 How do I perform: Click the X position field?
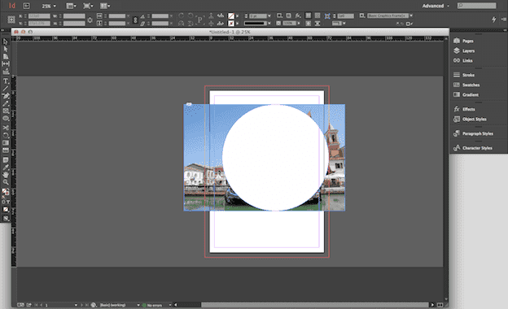point(39,15)
